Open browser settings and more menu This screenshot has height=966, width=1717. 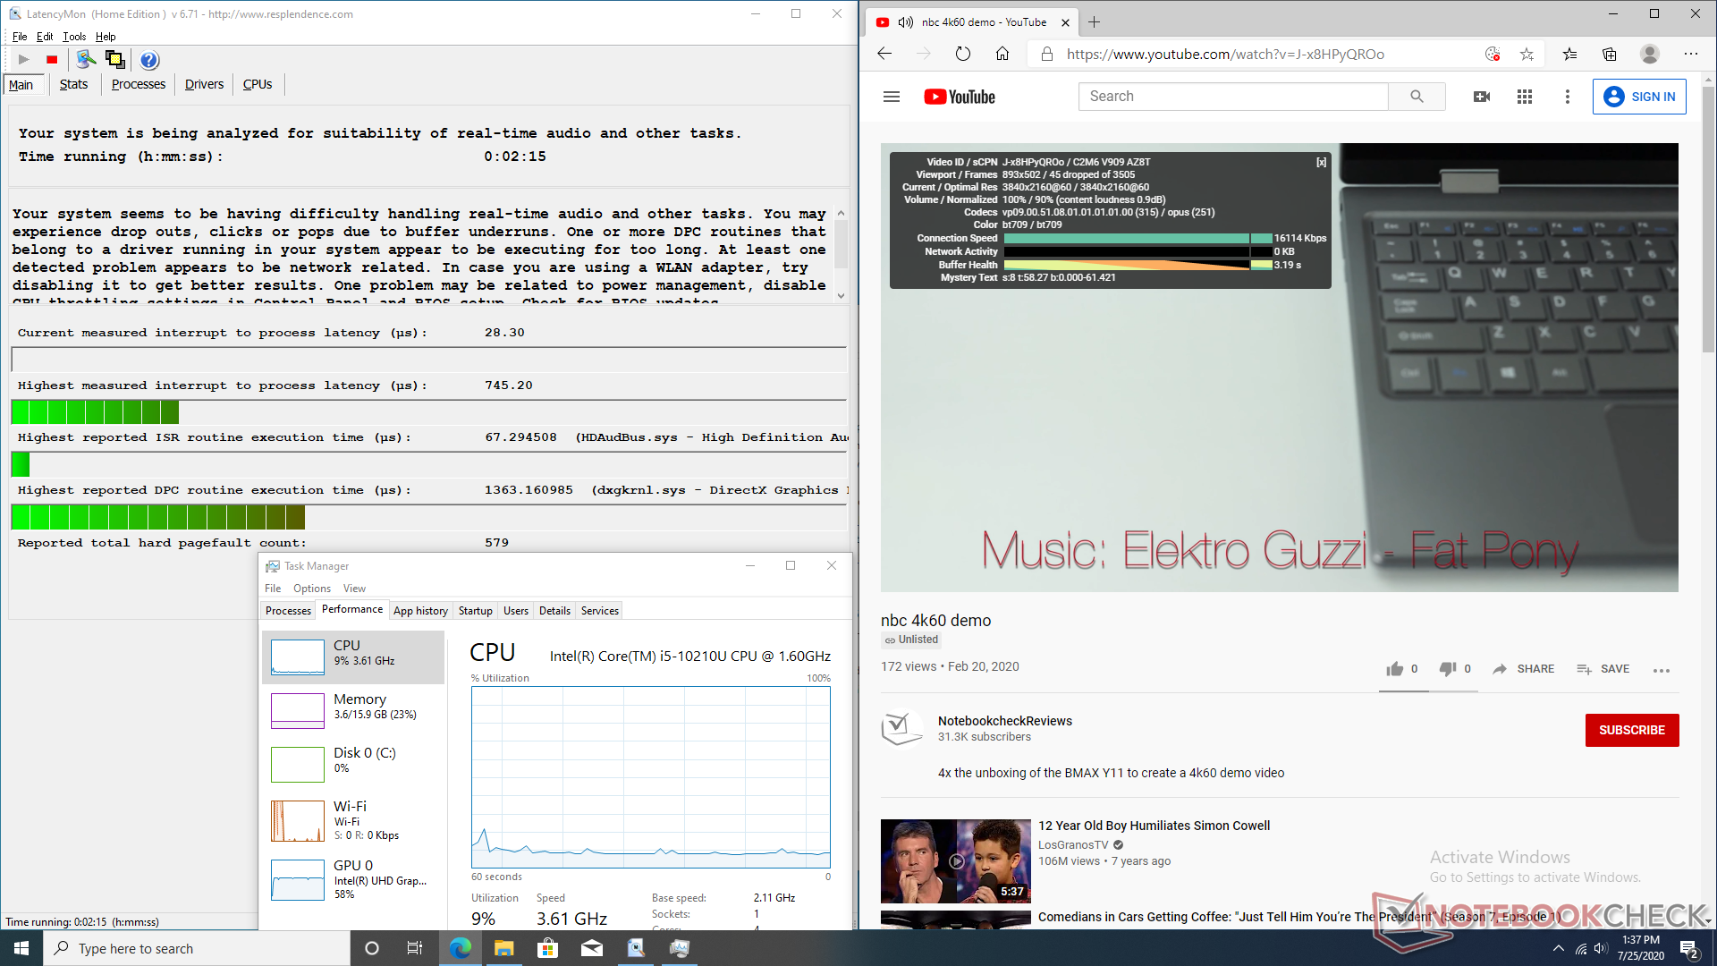point(1690,54)
